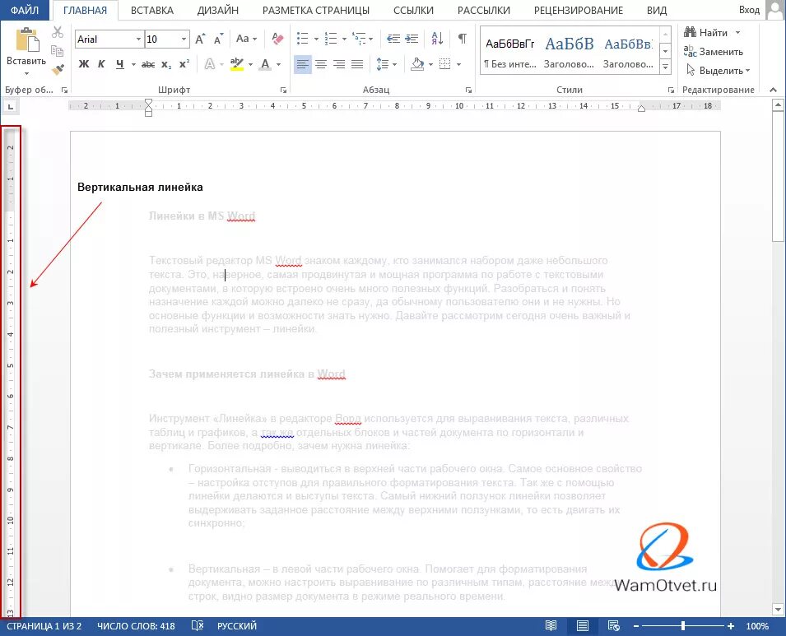Switch to print layout view

(x=583, y=626)
